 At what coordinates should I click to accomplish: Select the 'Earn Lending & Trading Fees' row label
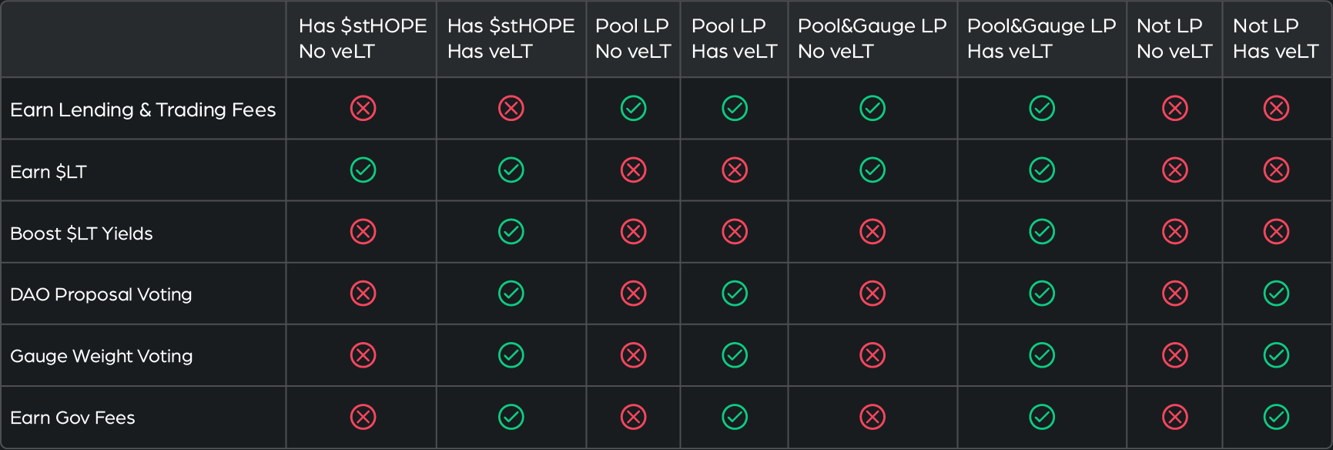(143, 110)
